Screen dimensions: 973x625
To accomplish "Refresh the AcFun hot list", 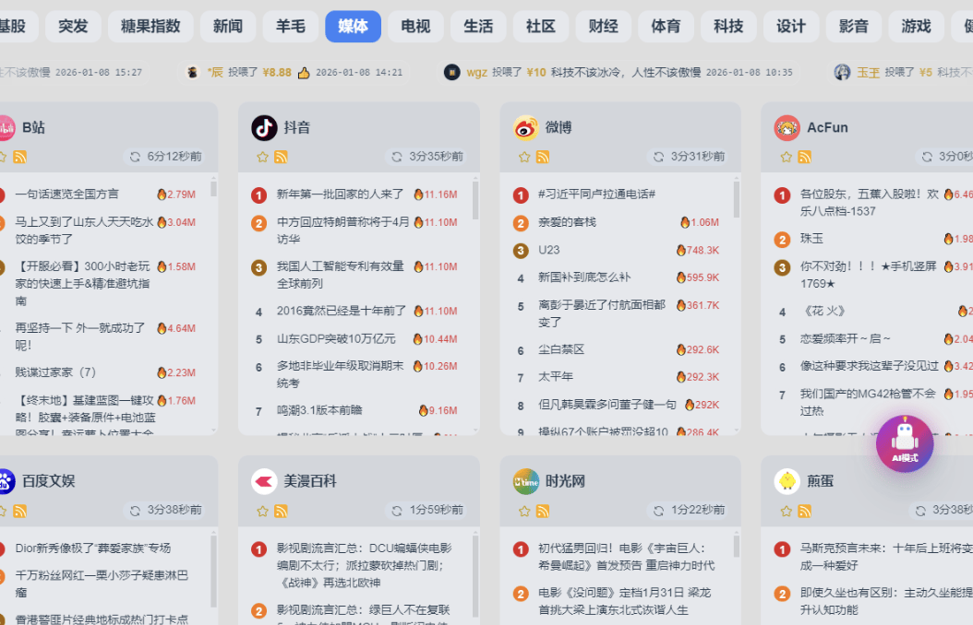I will click(927, 157).
